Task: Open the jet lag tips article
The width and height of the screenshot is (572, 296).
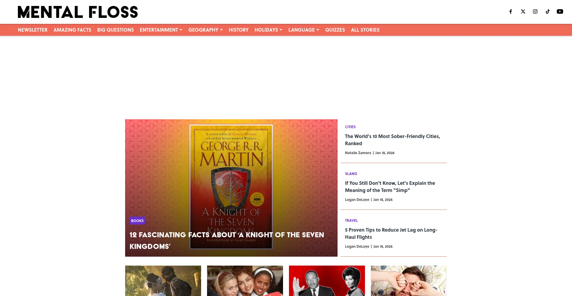Action: 391,233
